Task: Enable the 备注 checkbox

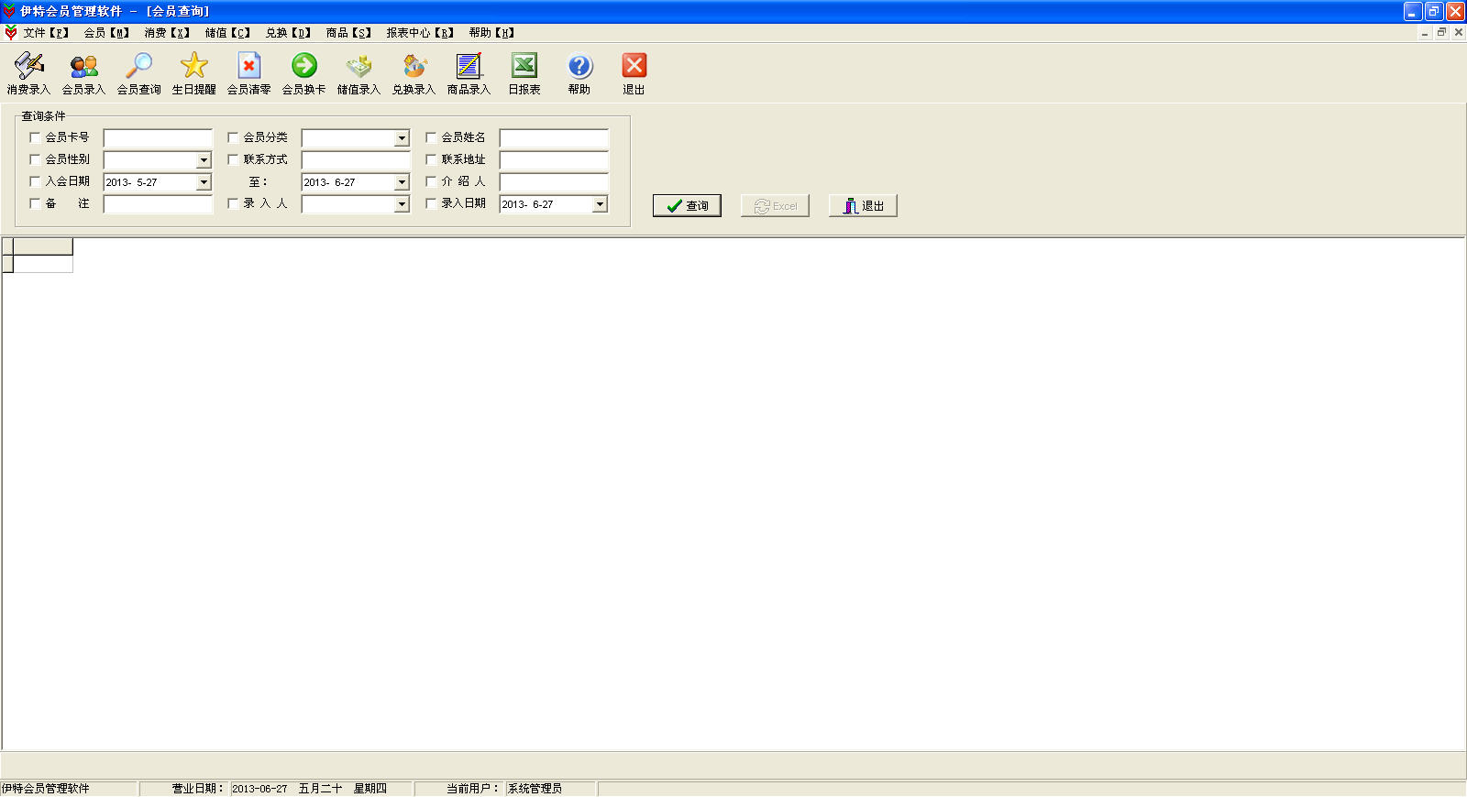Action: (35, 203)
